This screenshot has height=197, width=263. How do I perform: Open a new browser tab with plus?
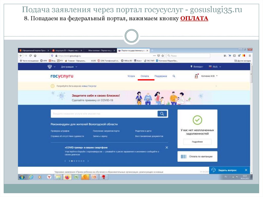point(152,50)
